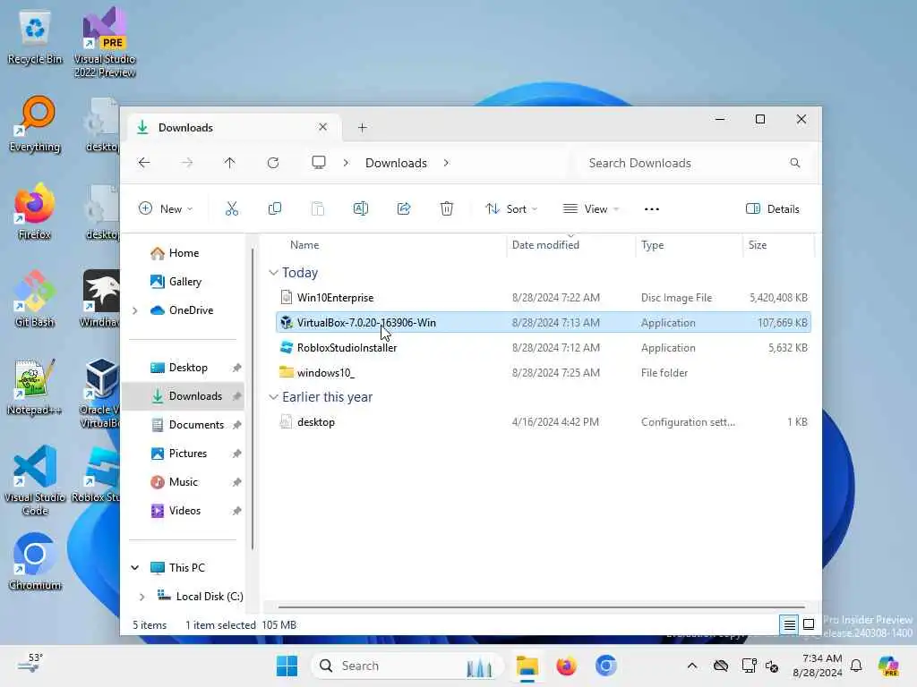The height and width of the screenshot is (687, 917).
Task: Open Visual Studio 2022 Preview desktop icon
Action: (104, 43)
